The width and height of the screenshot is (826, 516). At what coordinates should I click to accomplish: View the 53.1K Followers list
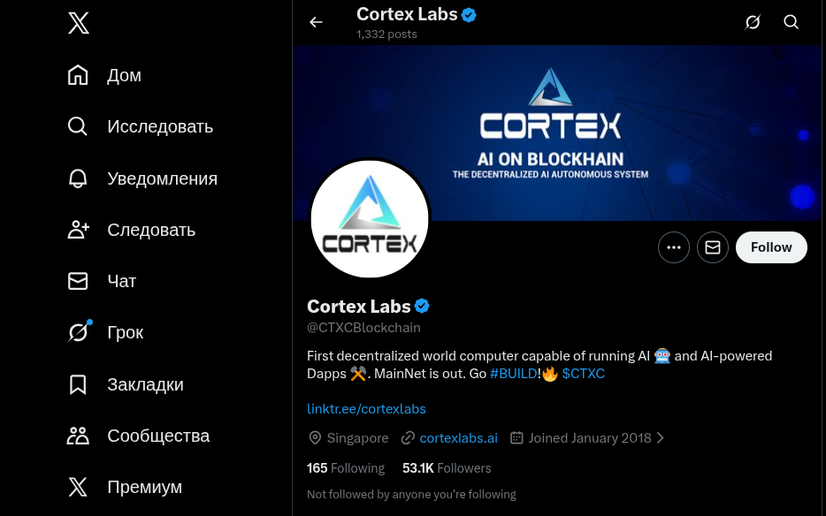coord(447,467)
